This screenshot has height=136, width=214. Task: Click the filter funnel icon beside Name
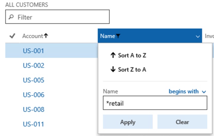[118, 36]
